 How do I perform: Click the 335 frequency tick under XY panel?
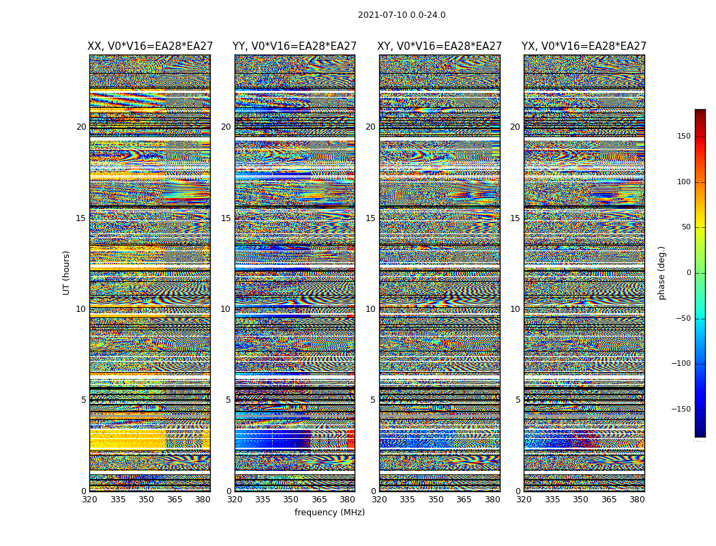coord(407,500)
